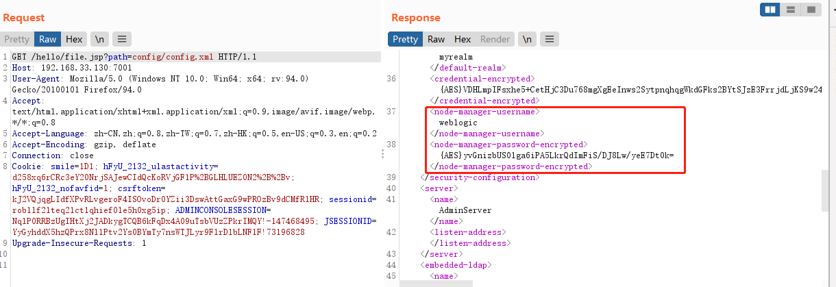The image size is (836, 287).
Task: Click the {AES}yvGnizbUS0lga6iPA5 password value
Action: tap(557, 155)
